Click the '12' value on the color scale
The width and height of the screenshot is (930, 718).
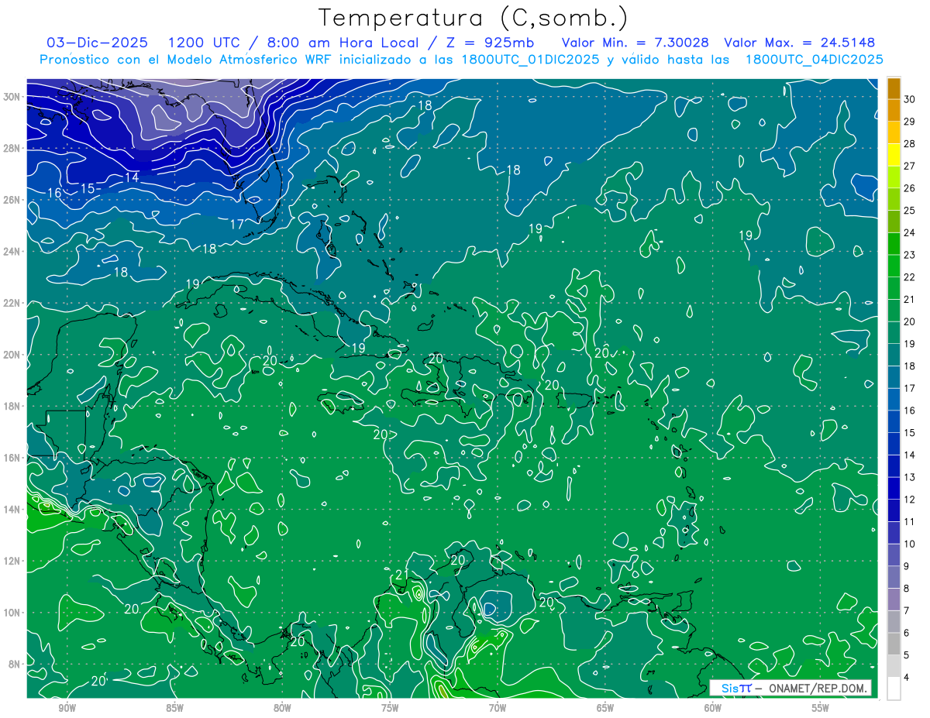tap(910, 500)
